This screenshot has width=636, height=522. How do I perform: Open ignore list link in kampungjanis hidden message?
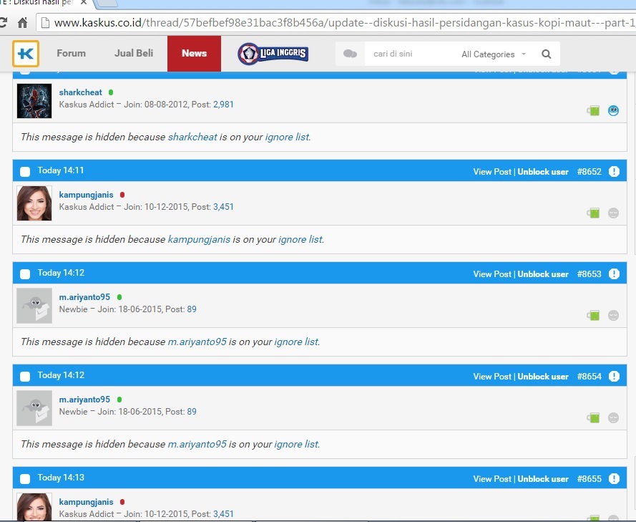pyautogui.click(x=300, y=239)
